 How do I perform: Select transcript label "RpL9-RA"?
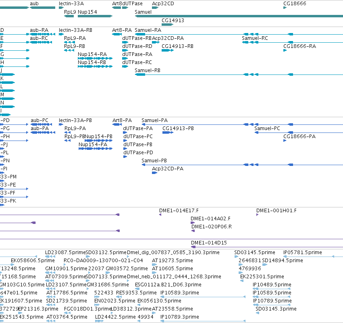(75, 38)
